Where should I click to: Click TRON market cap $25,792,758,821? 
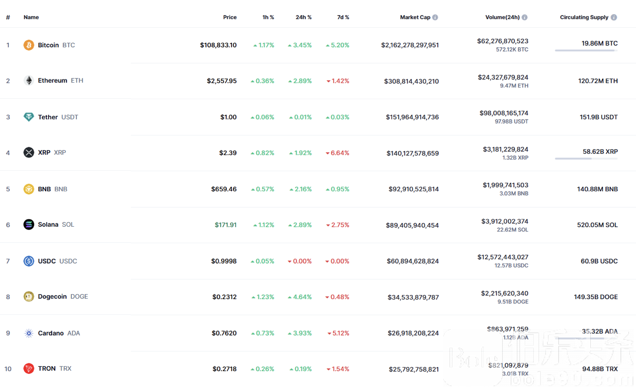pyautogui.click(x=414, y=370)
